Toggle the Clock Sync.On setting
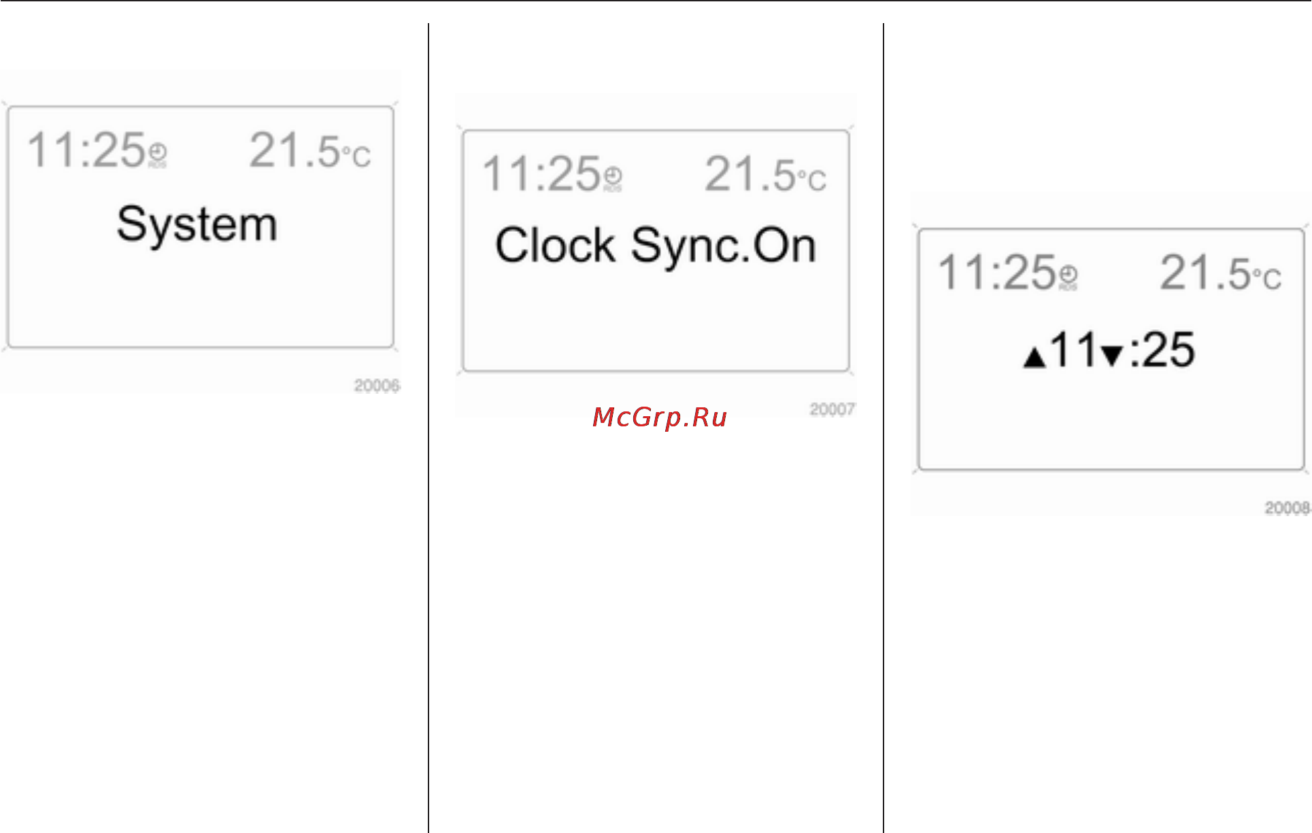1312x833 pixels. [655, 246]
